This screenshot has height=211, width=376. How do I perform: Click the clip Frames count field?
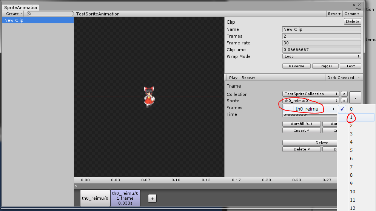tap(322, 36)
